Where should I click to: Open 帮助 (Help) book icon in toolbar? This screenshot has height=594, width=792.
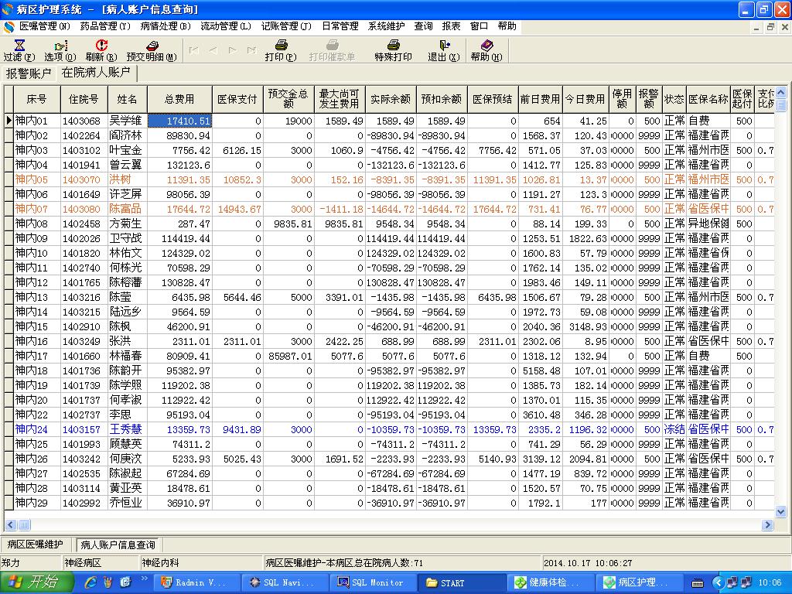(486, 46)
